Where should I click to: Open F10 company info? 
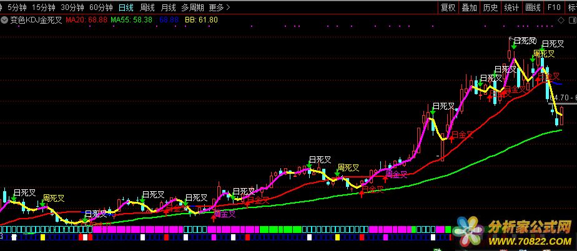click(553, 7)
